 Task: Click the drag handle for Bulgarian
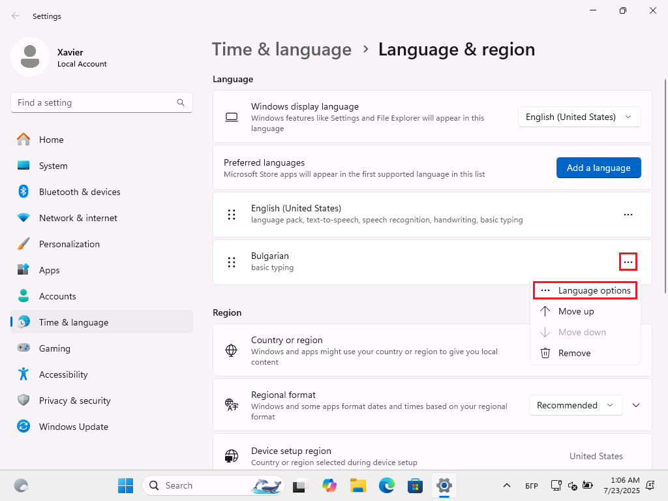pos(232,262)
